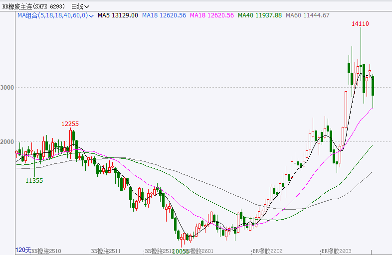Click the 14110 high price marker
Screen dimensions: 392x255
[360, 24]
